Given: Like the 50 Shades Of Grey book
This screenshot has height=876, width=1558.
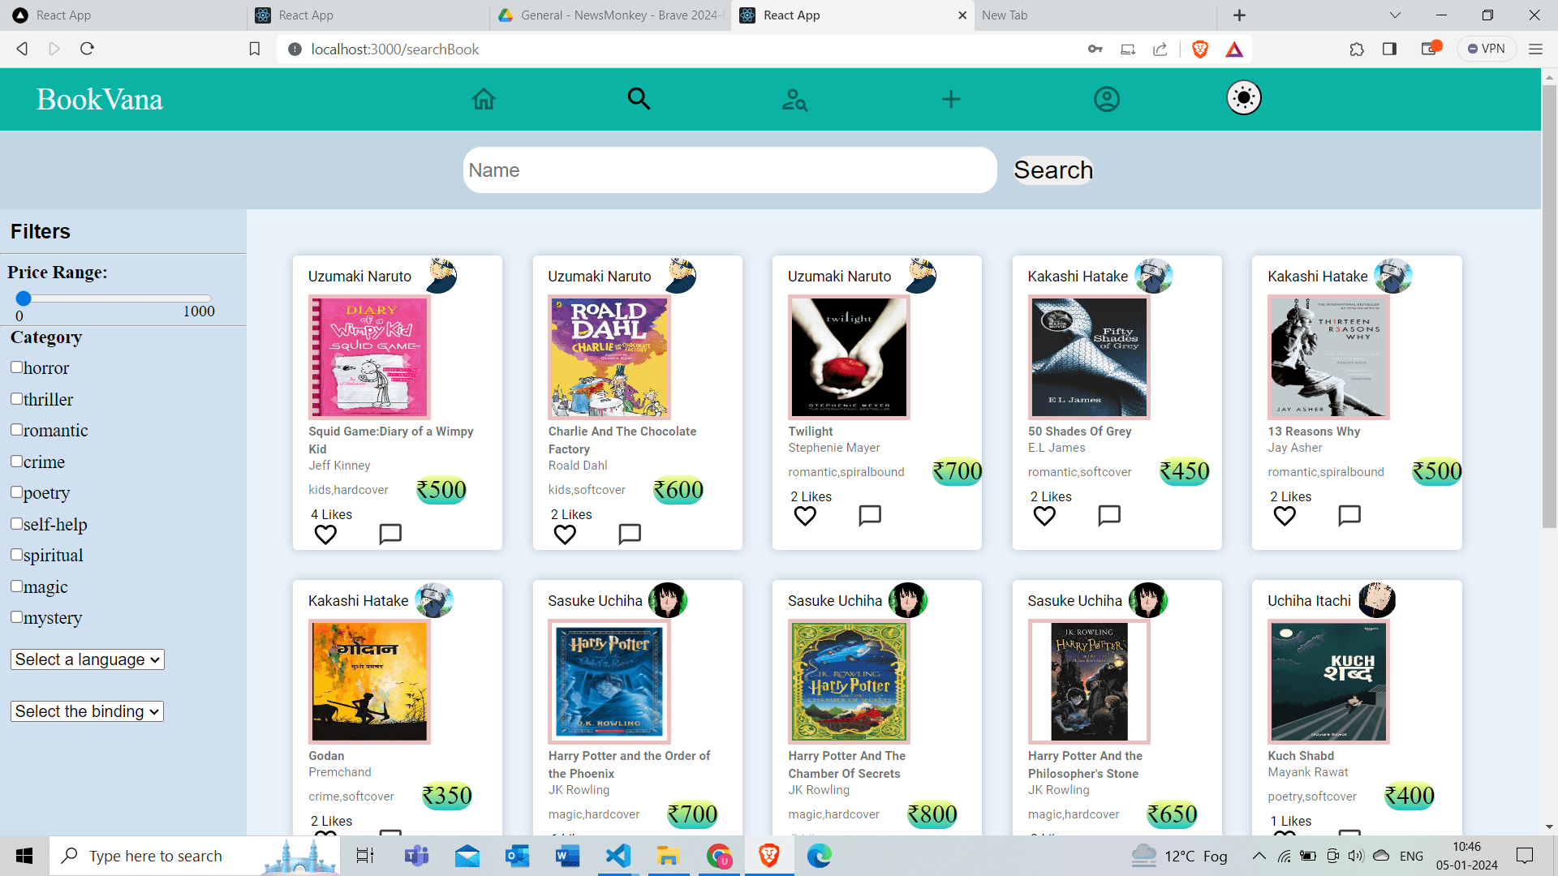Looking at the screenshot, I should click(x=1044, y=516).
